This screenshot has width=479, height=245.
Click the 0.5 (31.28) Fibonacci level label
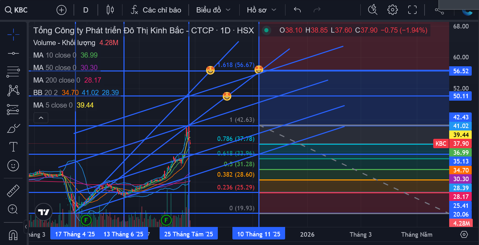coord(239,164)
